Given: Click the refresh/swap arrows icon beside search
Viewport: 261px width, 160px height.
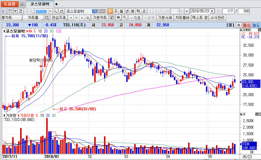Looking at the screenshot, I should point(61,11).
